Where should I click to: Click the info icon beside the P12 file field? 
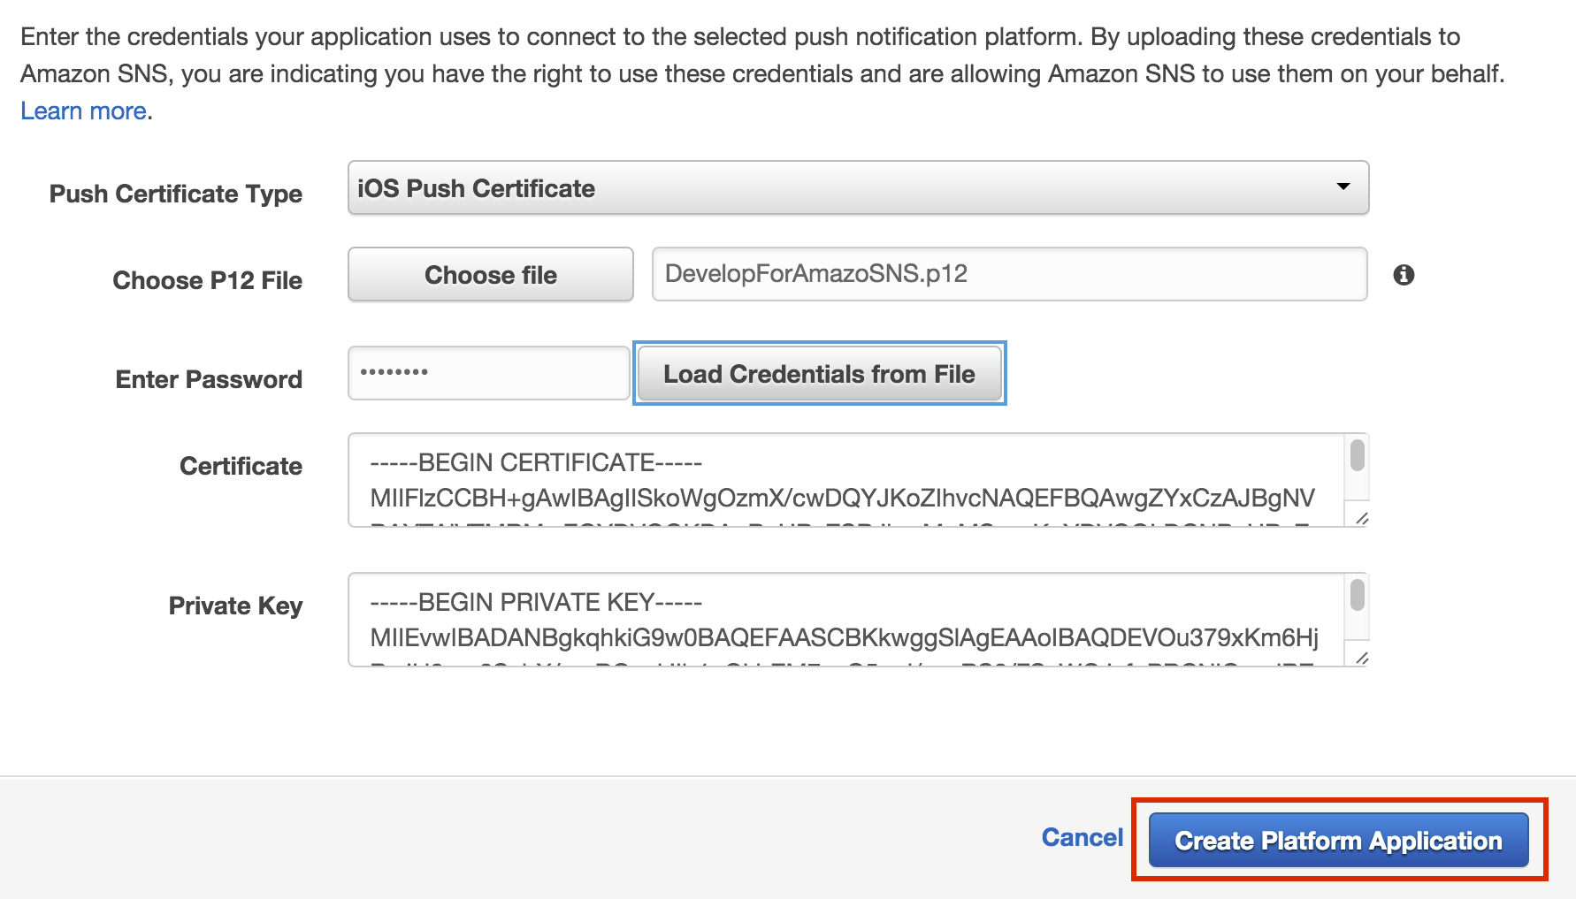(x=1404, y=275)
